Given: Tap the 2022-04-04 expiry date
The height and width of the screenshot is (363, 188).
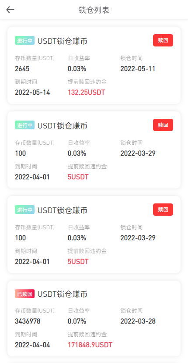Looking at the screenshot, I should tap(32, 345).
